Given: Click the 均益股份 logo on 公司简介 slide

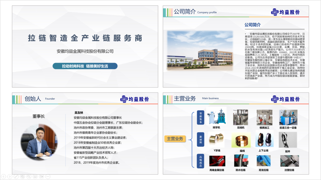Looking at the screenshot, I should [x=285, y=12].
